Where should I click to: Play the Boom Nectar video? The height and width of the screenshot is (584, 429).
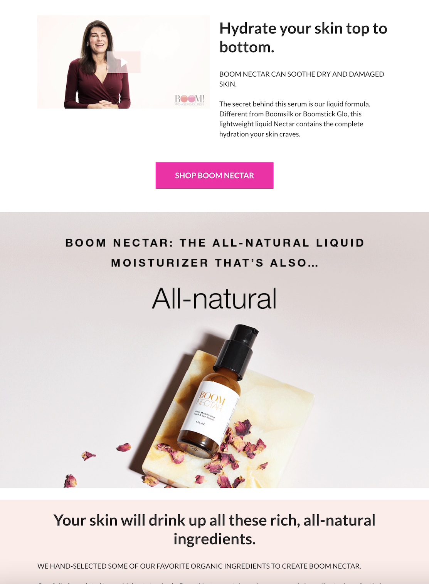(x=123, y=62)
